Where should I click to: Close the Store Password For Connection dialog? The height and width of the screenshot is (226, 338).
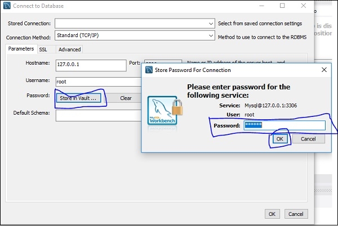point(324,70)
